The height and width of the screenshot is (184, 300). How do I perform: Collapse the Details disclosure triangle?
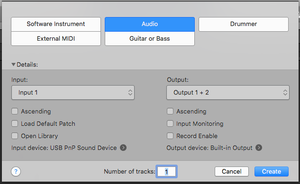click(x=13, y=64)
